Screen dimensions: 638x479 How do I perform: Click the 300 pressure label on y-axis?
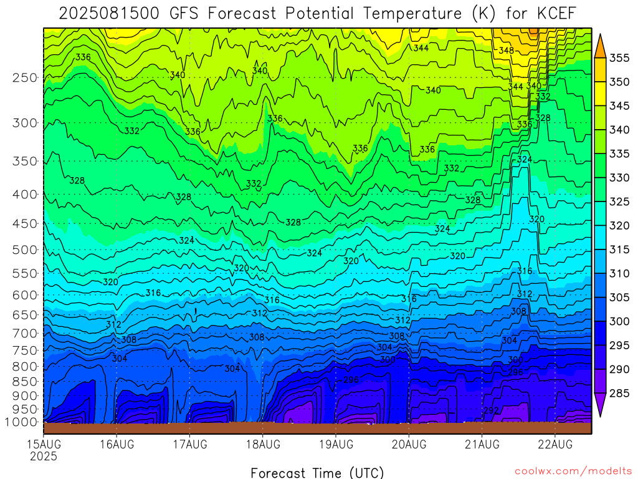coord(25,123)
